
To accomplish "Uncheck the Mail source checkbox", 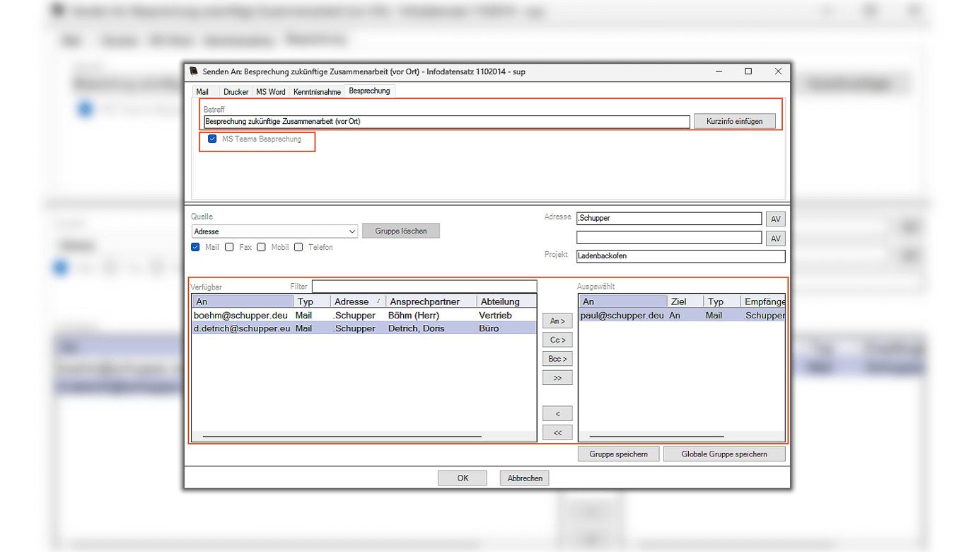I will (x=196, y=248).
